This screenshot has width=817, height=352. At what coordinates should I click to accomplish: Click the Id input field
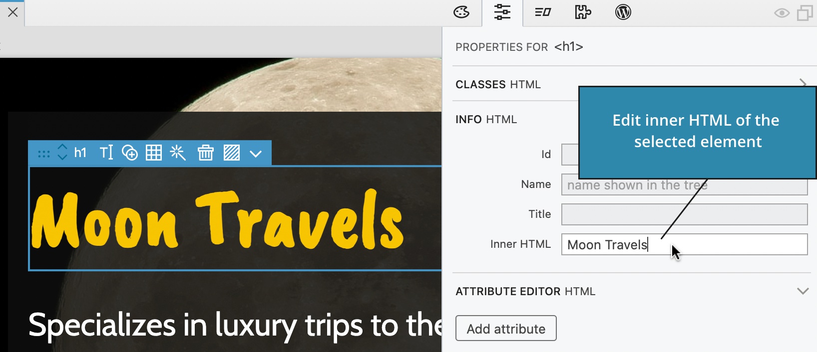pos(570,155)
